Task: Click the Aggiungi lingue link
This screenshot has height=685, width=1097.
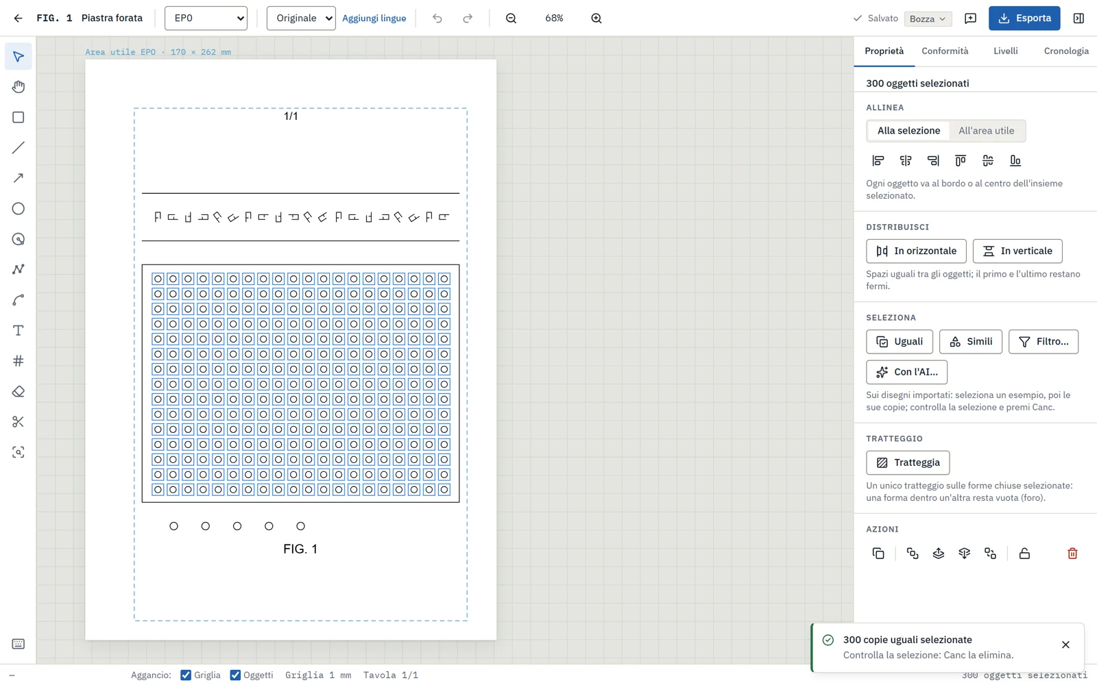Action: [374, 18]
